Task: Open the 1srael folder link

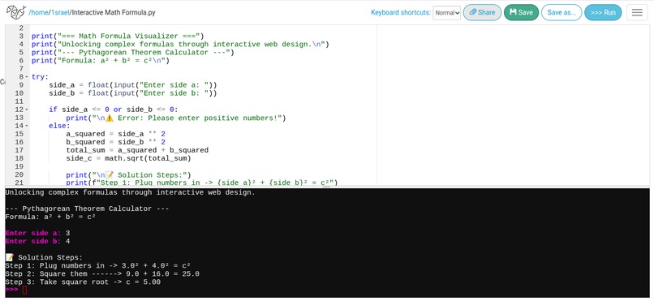Action: click(60, 12)
